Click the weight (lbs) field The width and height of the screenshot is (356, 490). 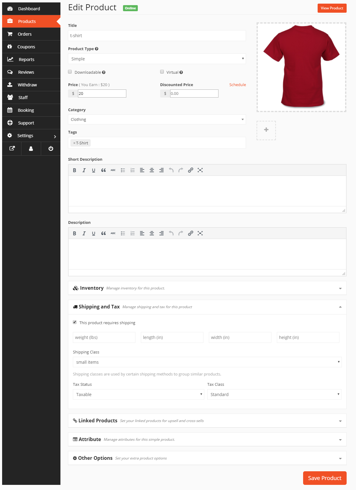(x=104, y=337)
